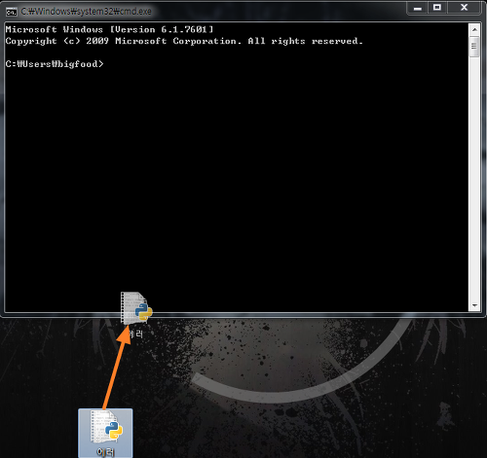Viewport: 487px width, 458px height.
Task: Click the cmd window title text
Action: pyautogui.click(x=86, y=12)
